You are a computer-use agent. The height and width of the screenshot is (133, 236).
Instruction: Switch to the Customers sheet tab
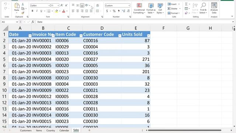point(26,130)
